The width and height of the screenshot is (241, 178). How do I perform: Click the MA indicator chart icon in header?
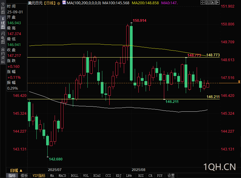[x=64, y=3]
